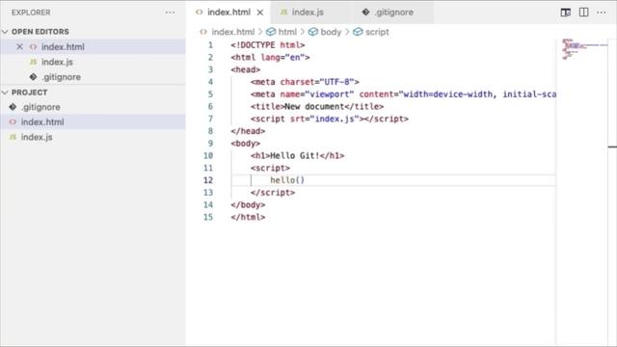Click JS icon in index.js tab
The width and height of the screenshot is (617, 347).
[x=283, y=13]
